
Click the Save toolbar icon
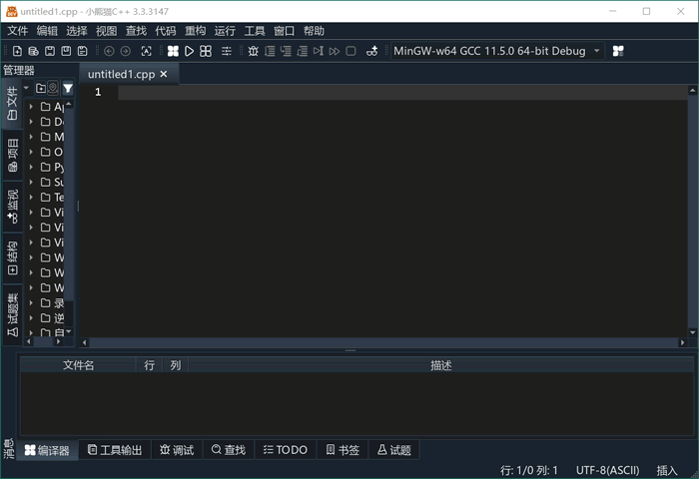[49, 51]
